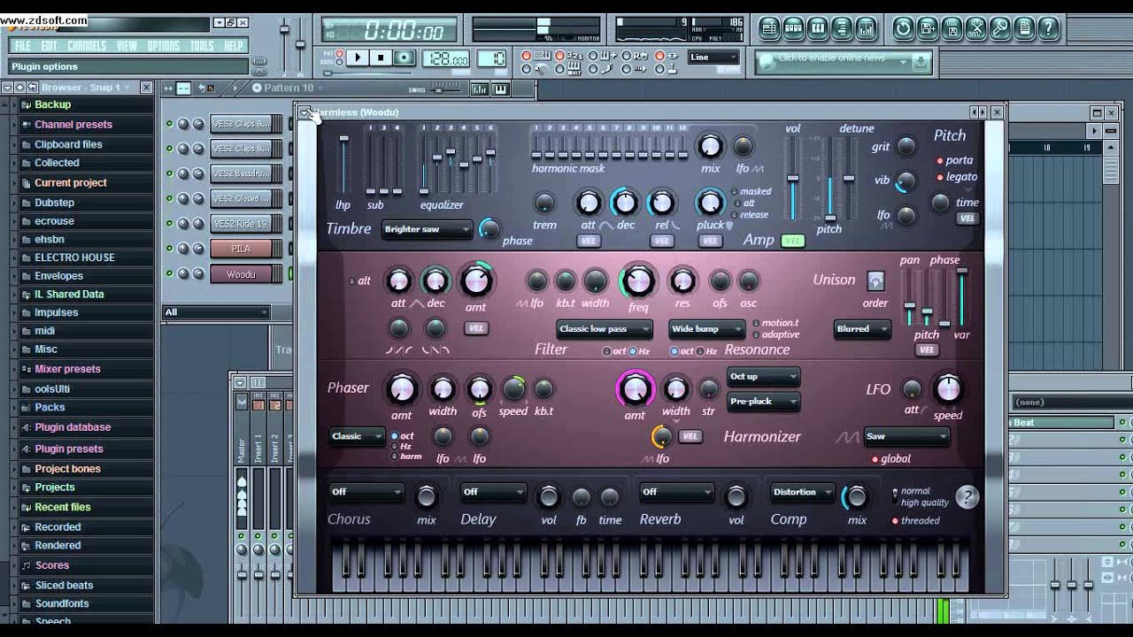This screenshot has height=637, width=1133.
Task: Click the Save project toolbar icon
Action: tap(928, 28)
